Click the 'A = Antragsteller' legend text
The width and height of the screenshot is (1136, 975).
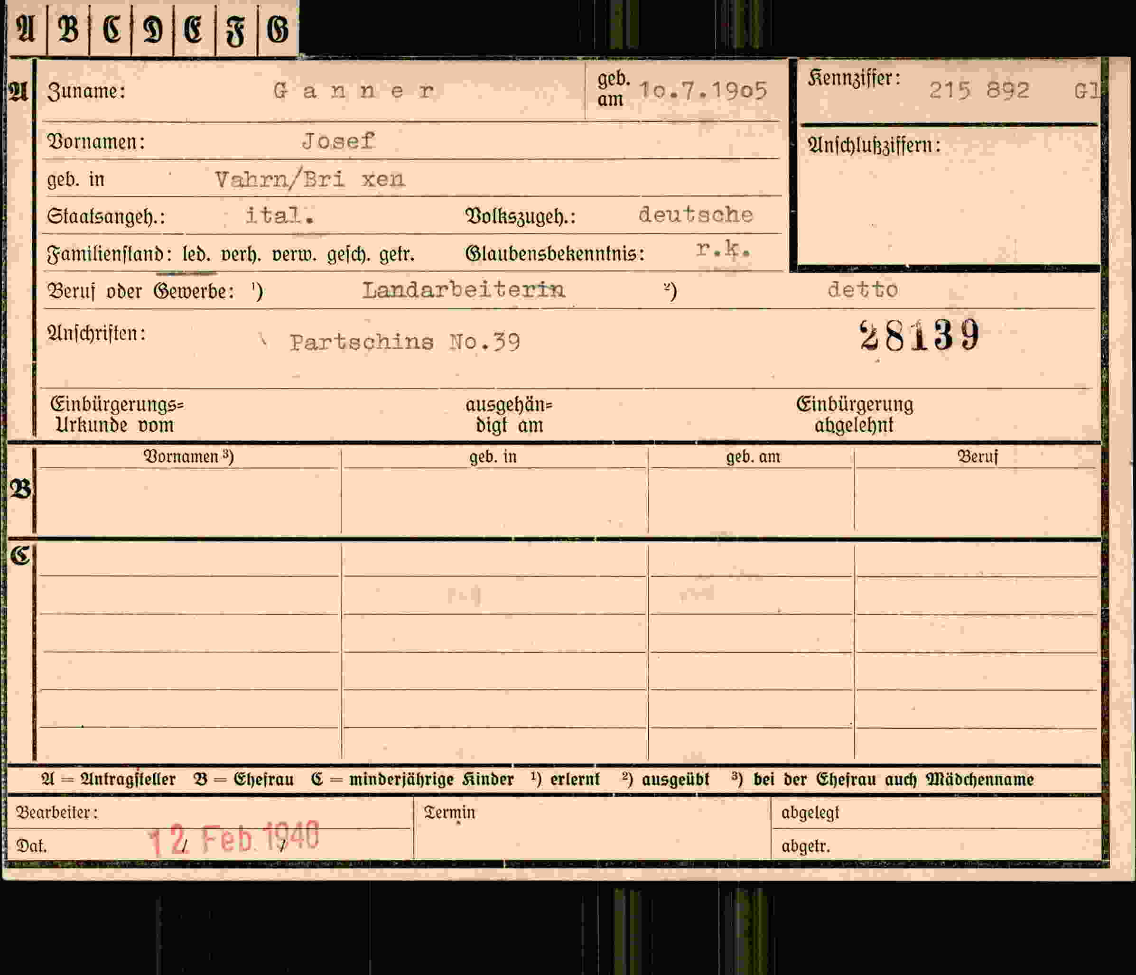coord(109,780)
